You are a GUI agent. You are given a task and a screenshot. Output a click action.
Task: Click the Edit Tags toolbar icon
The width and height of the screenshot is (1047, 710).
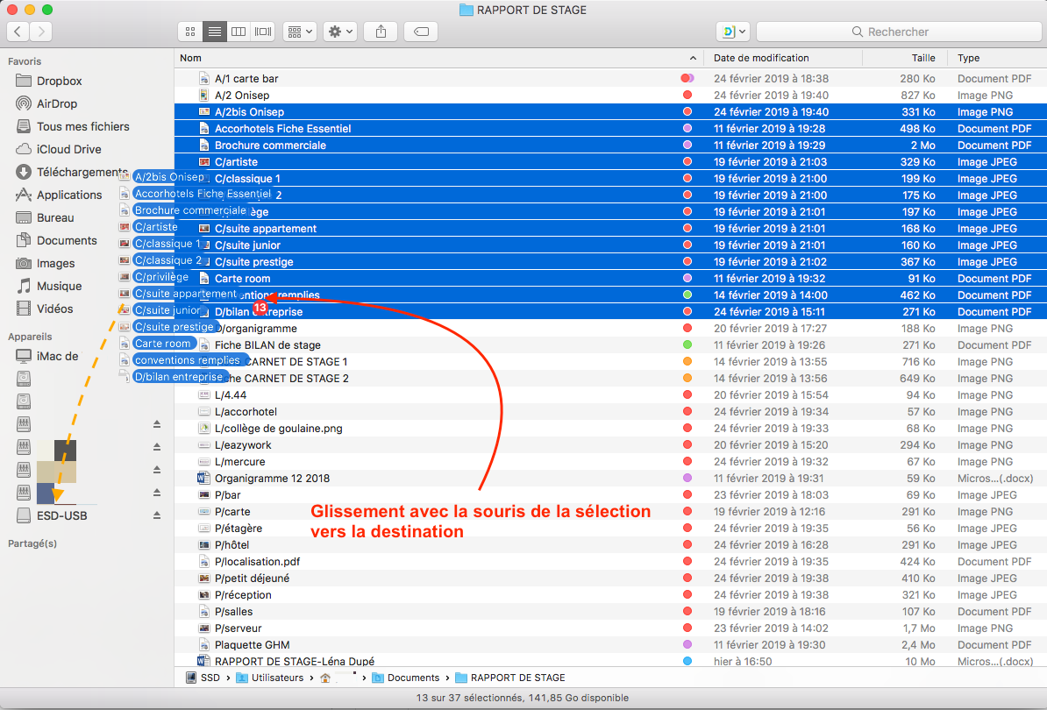tap(421, 32)
